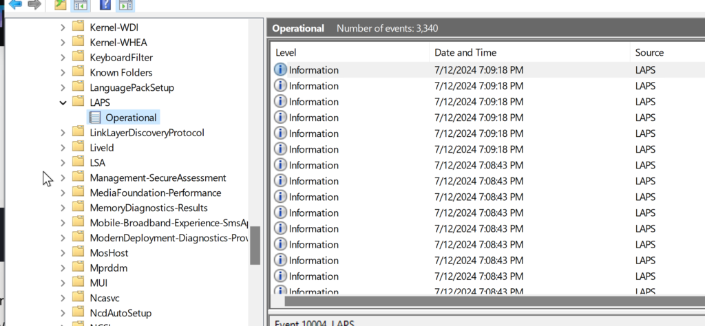Select the first 7:09:18 PM Information event
The image size is (705, 326).
tap(314, 70)
